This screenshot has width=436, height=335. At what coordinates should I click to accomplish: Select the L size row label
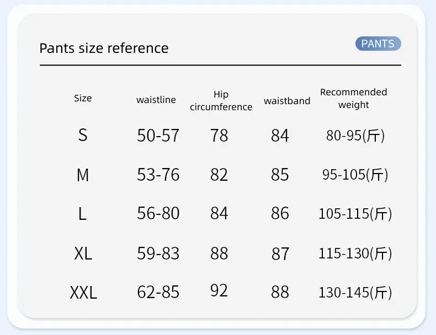83,214
